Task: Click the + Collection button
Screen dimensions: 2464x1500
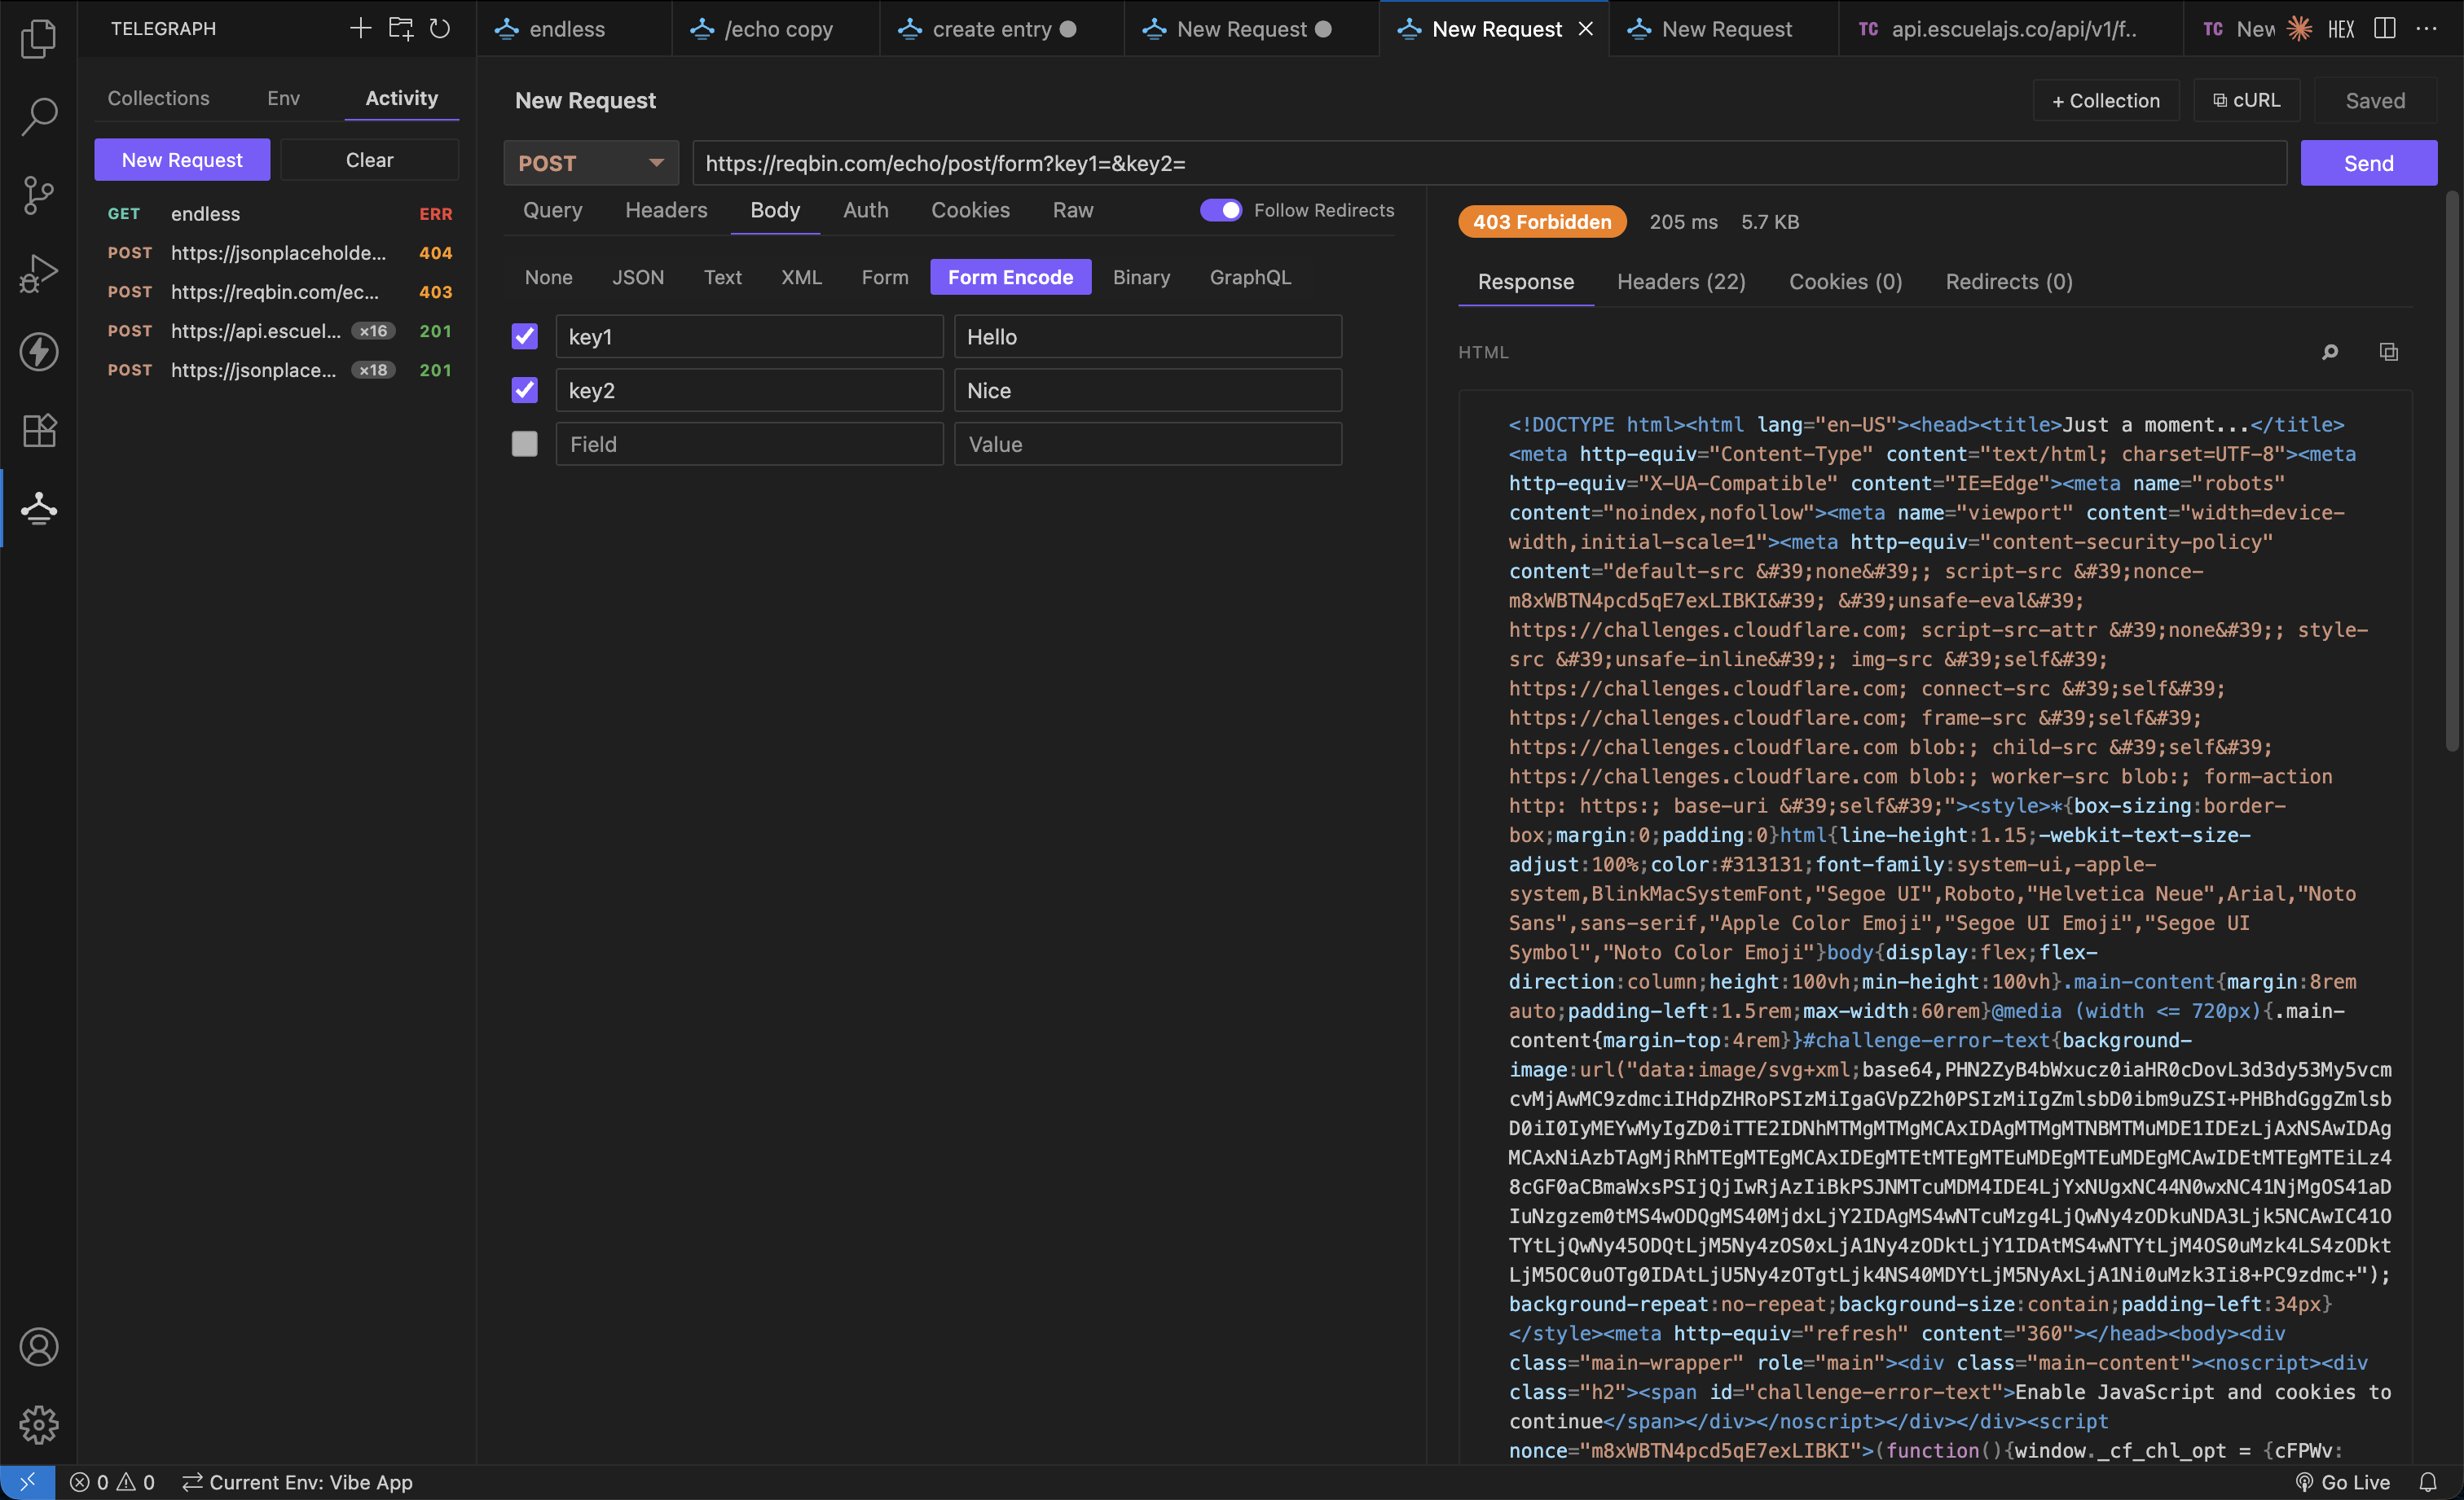Action: pyautogui.click(x=2105, y=101)
